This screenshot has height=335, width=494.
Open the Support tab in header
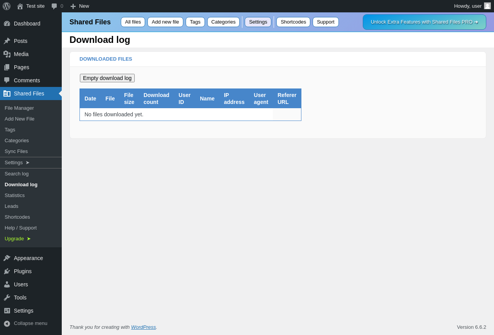tap(326, 22)
